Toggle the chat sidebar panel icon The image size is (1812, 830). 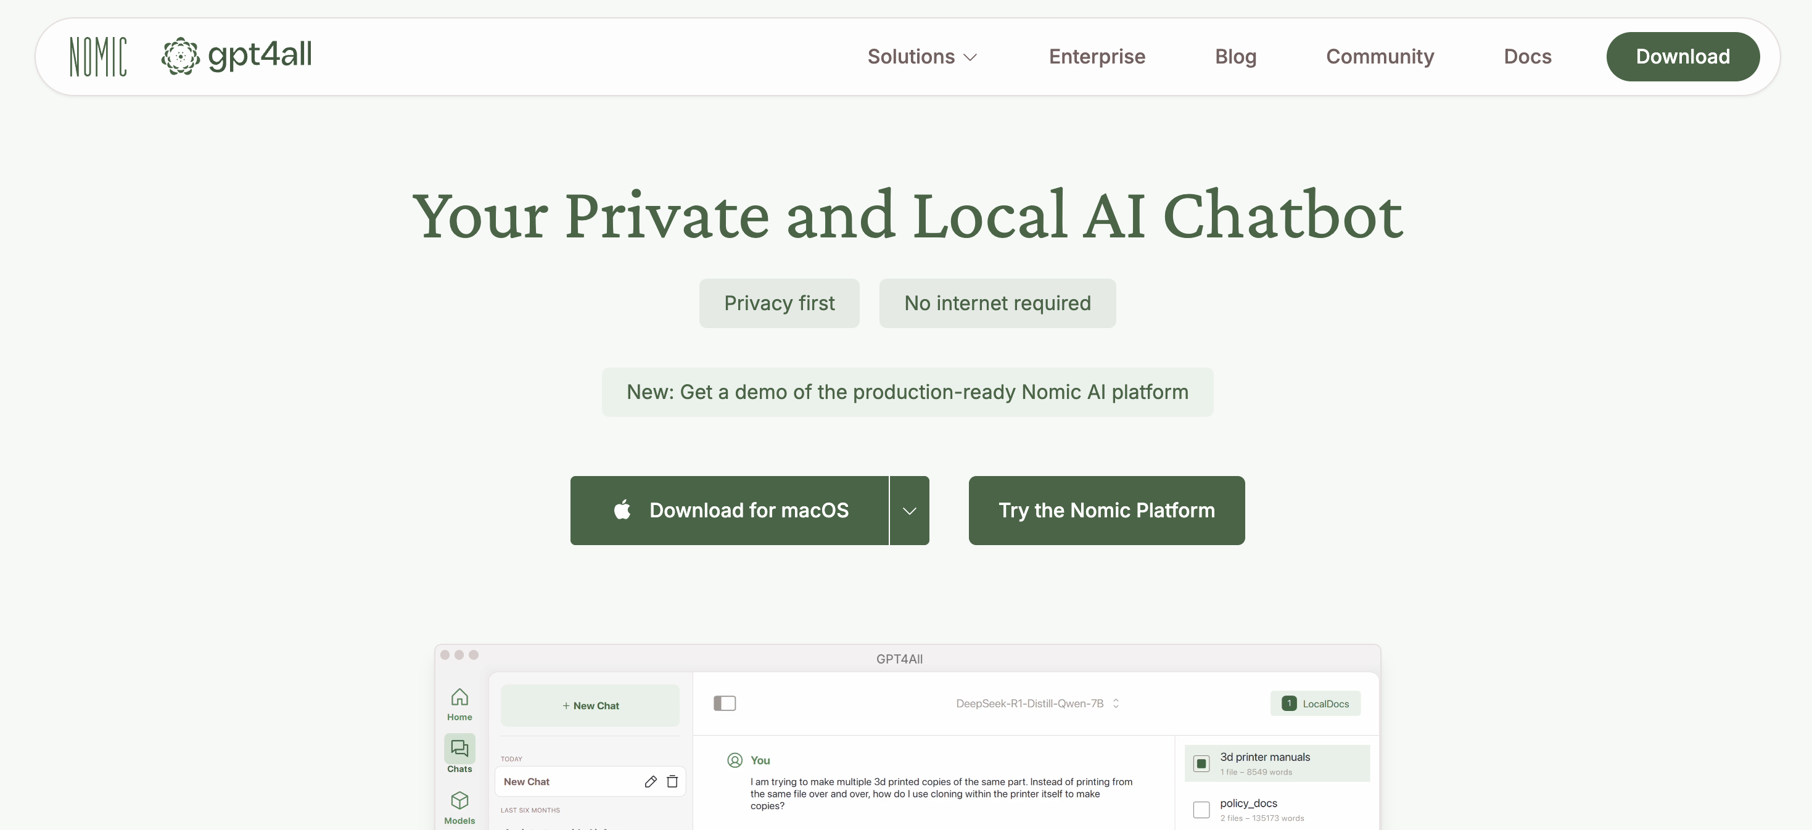[x=725, y=704]
